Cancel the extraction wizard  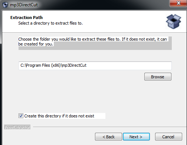tap(168, 137)
